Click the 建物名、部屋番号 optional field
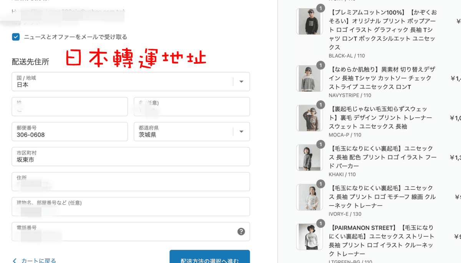The image size is (461, 263). (x=131, y=207)
